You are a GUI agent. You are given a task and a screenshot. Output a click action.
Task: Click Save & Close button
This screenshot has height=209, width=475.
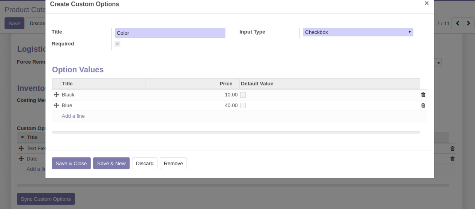tap(71, 163)
